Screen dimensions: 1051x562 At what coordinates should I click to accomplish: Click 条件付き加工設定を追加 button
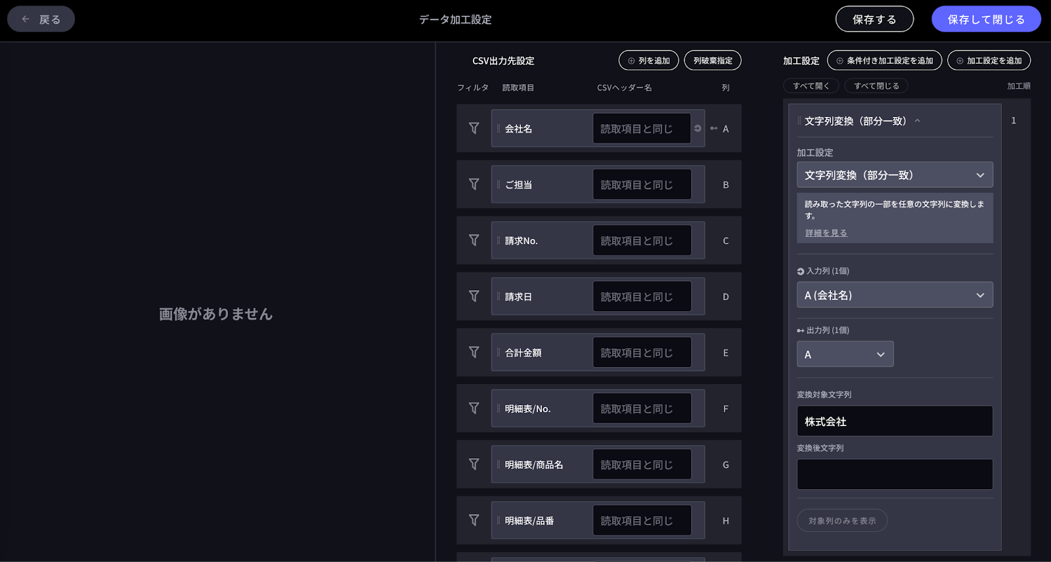click(884, 60)
